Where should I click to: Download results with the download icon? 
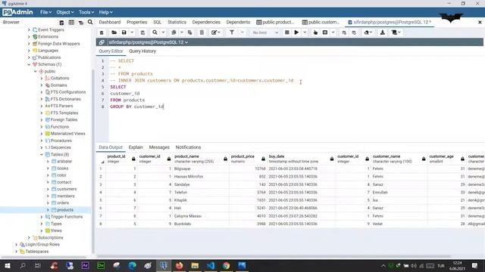point(382,32)
